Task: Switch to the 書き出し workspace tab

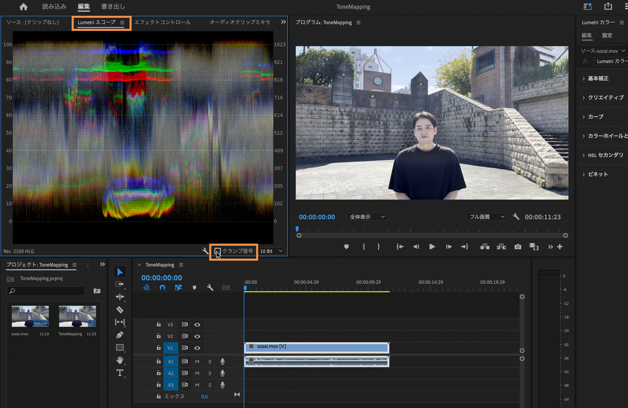Action: (113, 7)
